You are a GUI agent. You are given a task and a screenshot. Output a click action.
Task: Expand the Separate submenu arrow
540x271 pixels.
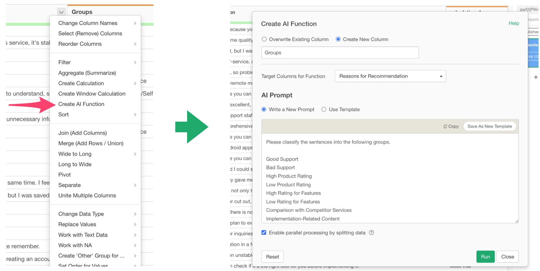pyautogui.click(x=135, y=185)
